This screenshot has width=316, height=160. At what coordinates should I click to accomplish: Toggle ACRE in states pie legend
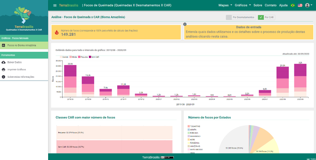191,140
